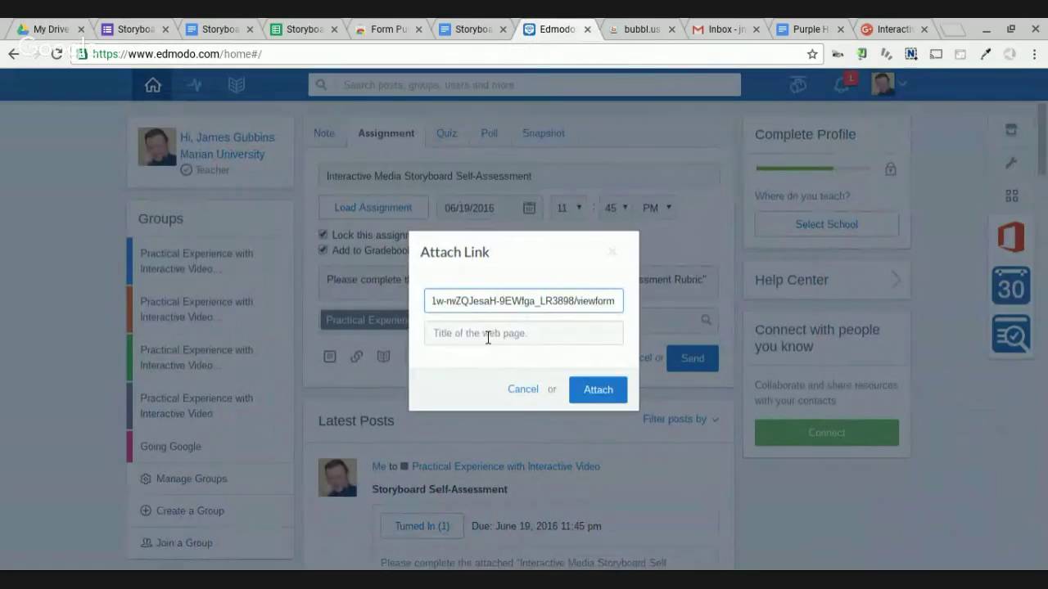1048x589 pixels.
Task: Click the Turned In (1) button
Action: tap(422, 526)
